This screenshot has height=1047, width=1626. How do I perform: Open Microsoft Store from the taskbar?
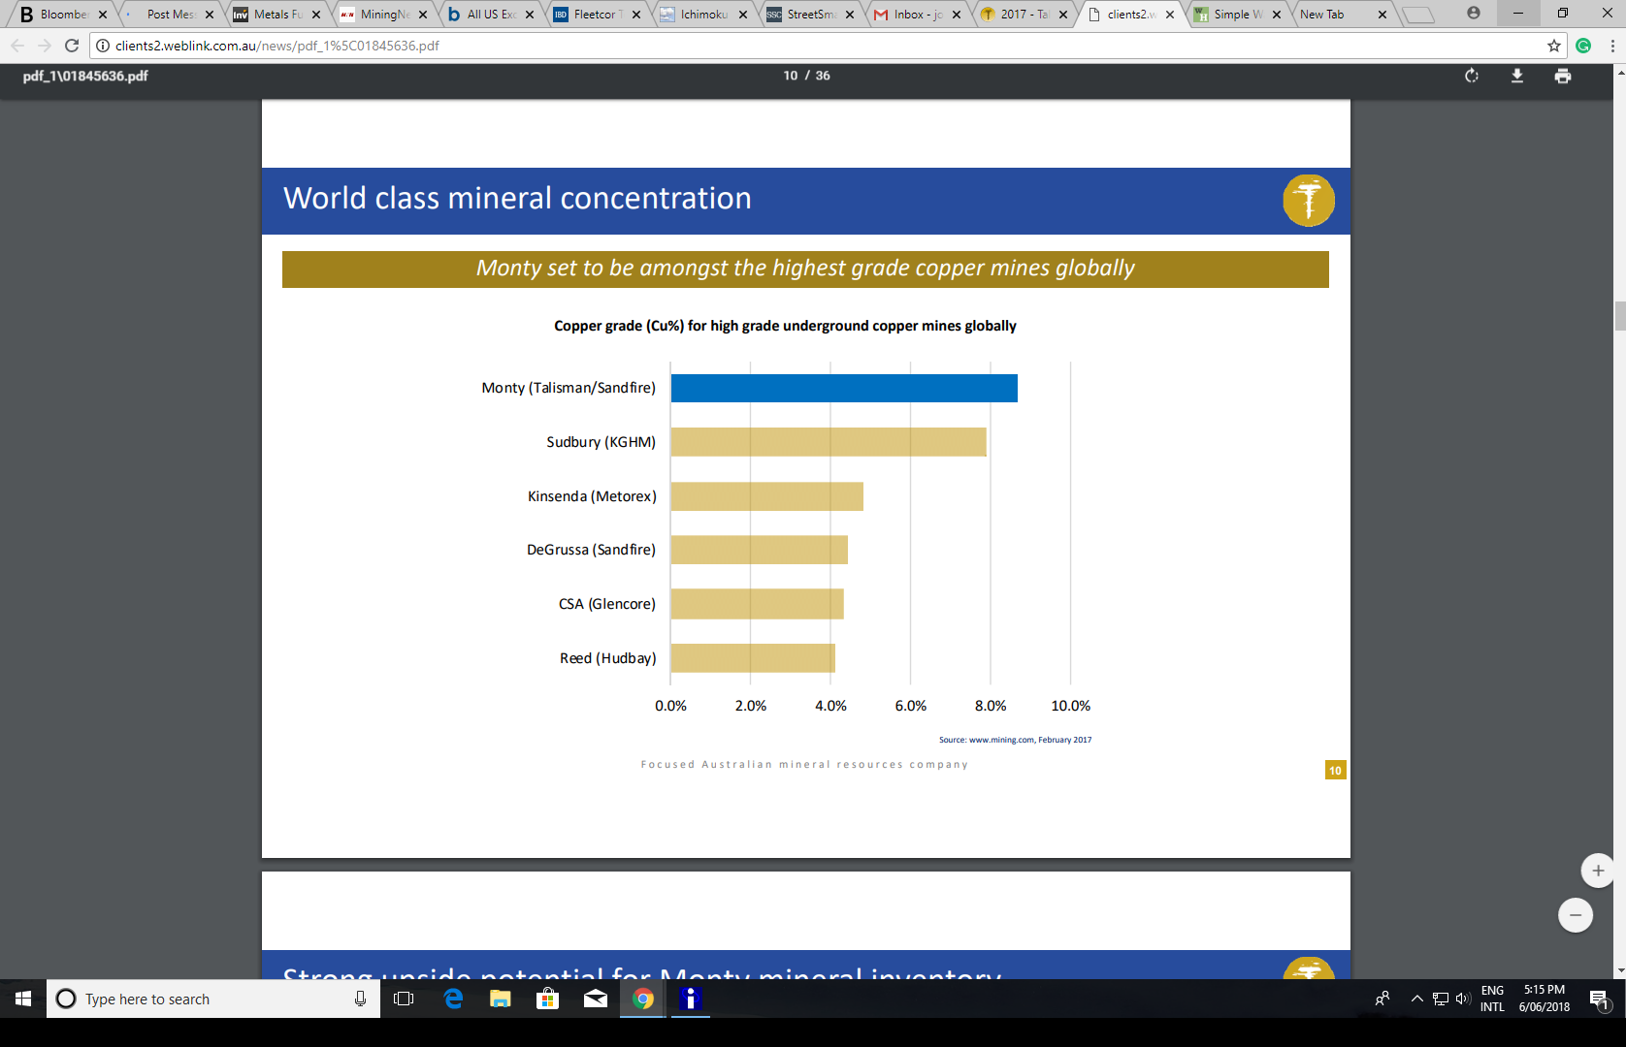tap(548, 999)
